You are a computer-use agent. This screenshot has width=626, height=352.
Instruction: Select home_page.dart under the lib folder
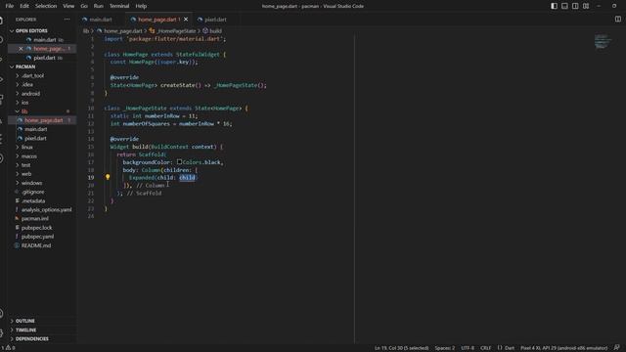click(x=43, y=120)
